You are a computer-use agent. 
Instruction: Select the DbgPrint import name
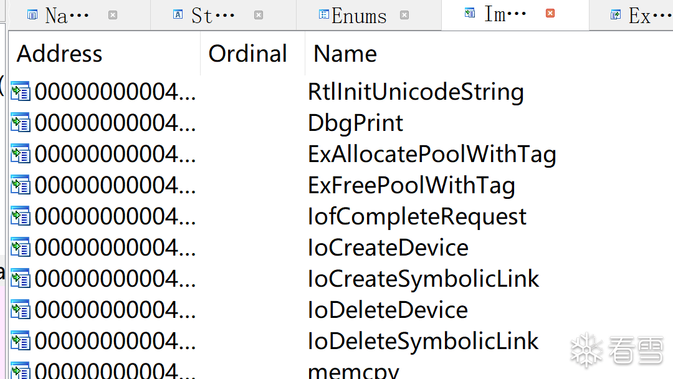tap(356, 123)
